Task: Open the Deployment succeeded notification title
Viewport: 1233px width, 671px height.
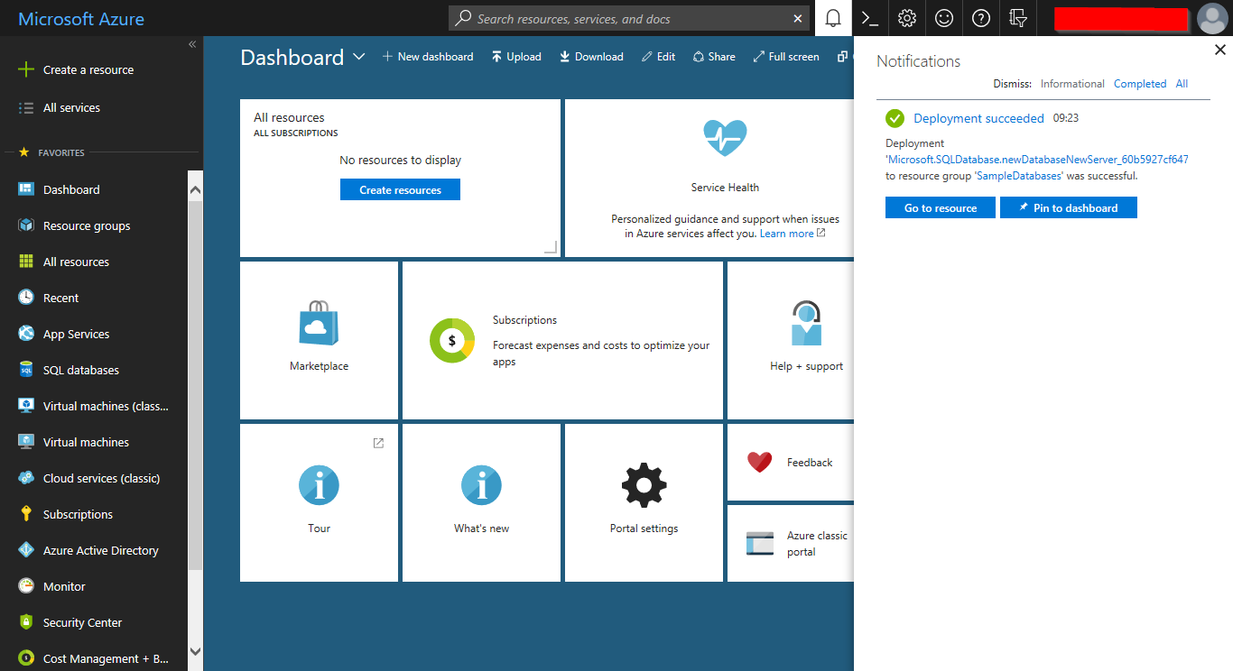Action: pyautogui.click(x=978, y=118)
